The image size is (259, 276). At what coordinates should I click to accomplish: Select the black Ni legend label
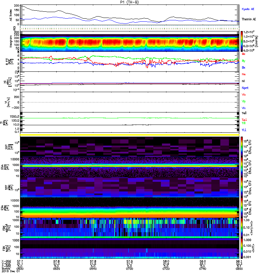(243, 81)
